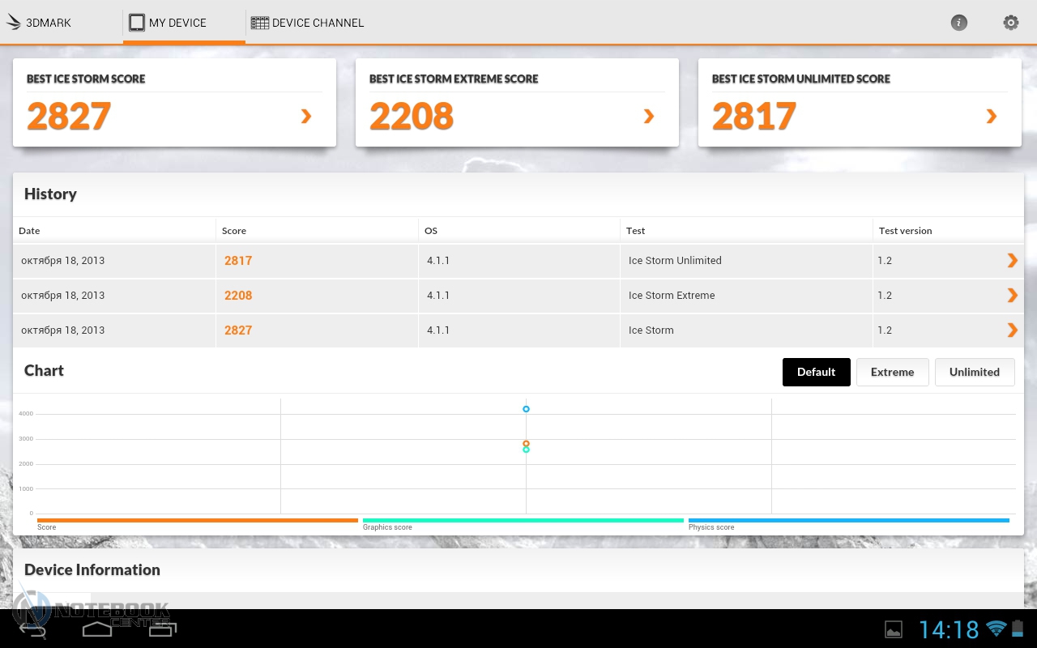Tap the Wi-Fi status icon
The width and height of the screenshot is (1037, 648).
pyautogui.click(x=996, y=629)
